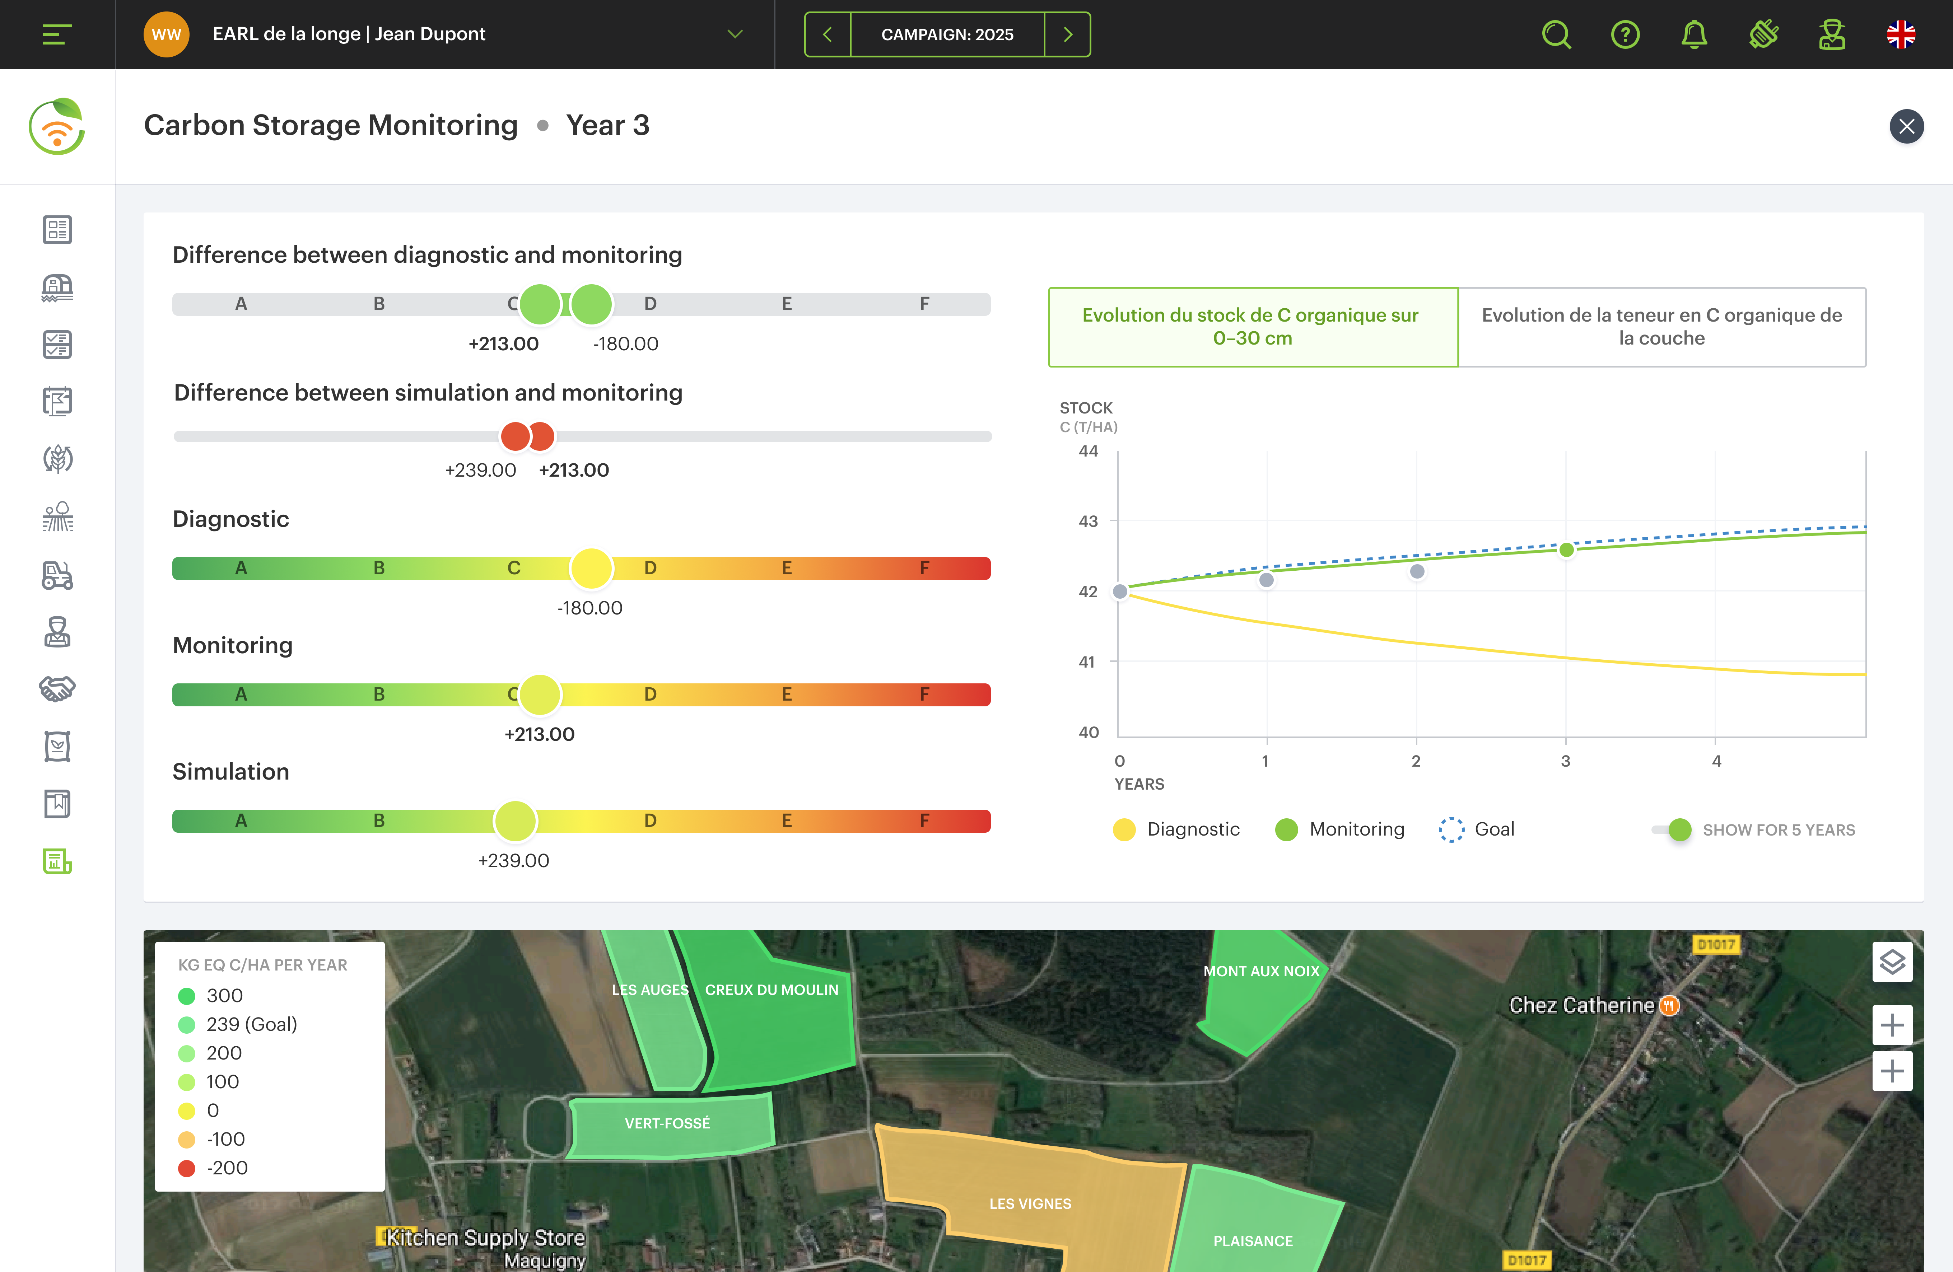Viewport: 1953px width, 1272px height.
Task: Go to next campaign year arrow
Action: (x=1068, y=34)
